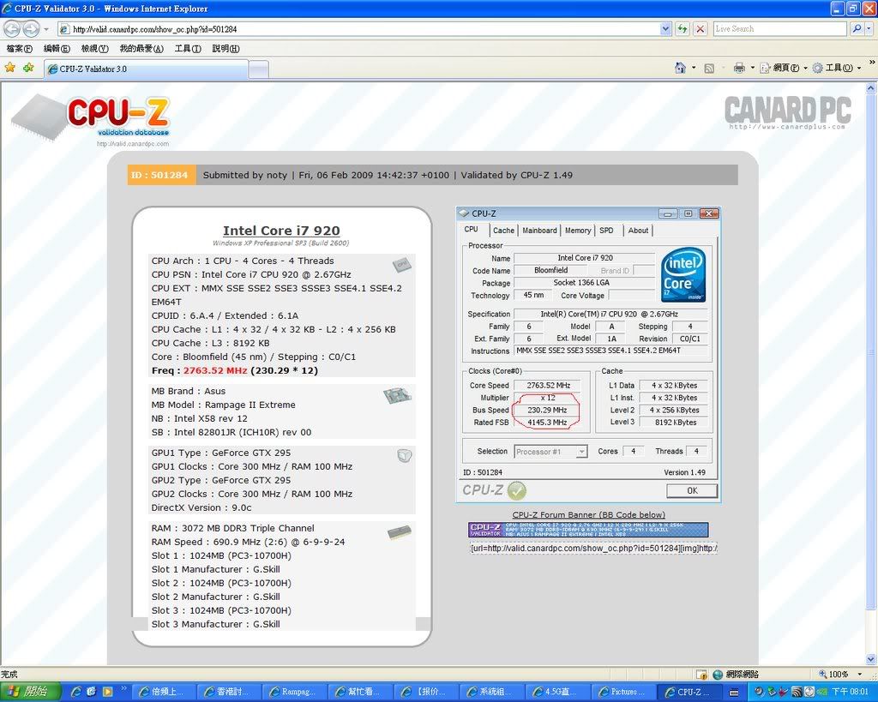Click inside the Live Search box

point(779,28)
